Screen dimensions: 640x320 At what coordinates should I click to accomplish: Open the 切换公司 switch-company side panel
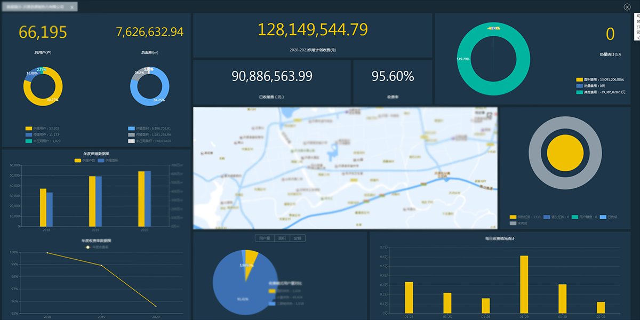click(x=637, y=24)
